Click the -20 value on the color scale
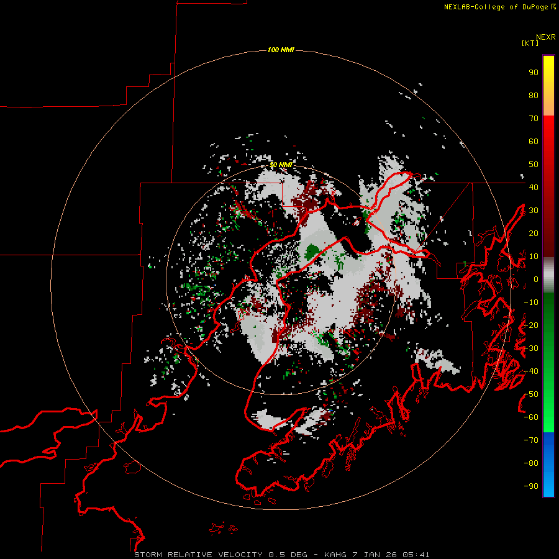Image resolution: width=559 pixels, height=559 pixels. (531, 325)
